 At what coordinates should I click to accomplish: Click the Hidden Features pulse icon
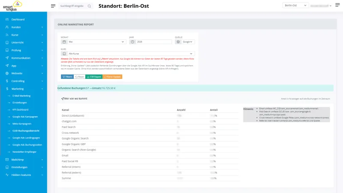pyautogui.click(x=7, y=175)
